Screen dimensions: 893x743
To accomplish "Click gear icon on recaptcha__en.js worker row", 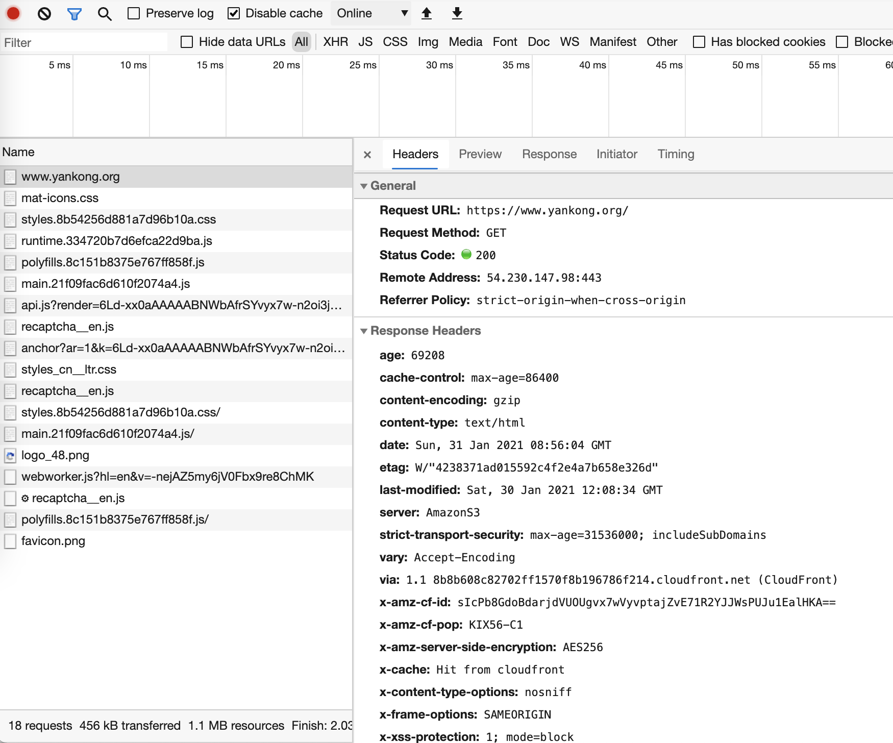I will (25, 499).
